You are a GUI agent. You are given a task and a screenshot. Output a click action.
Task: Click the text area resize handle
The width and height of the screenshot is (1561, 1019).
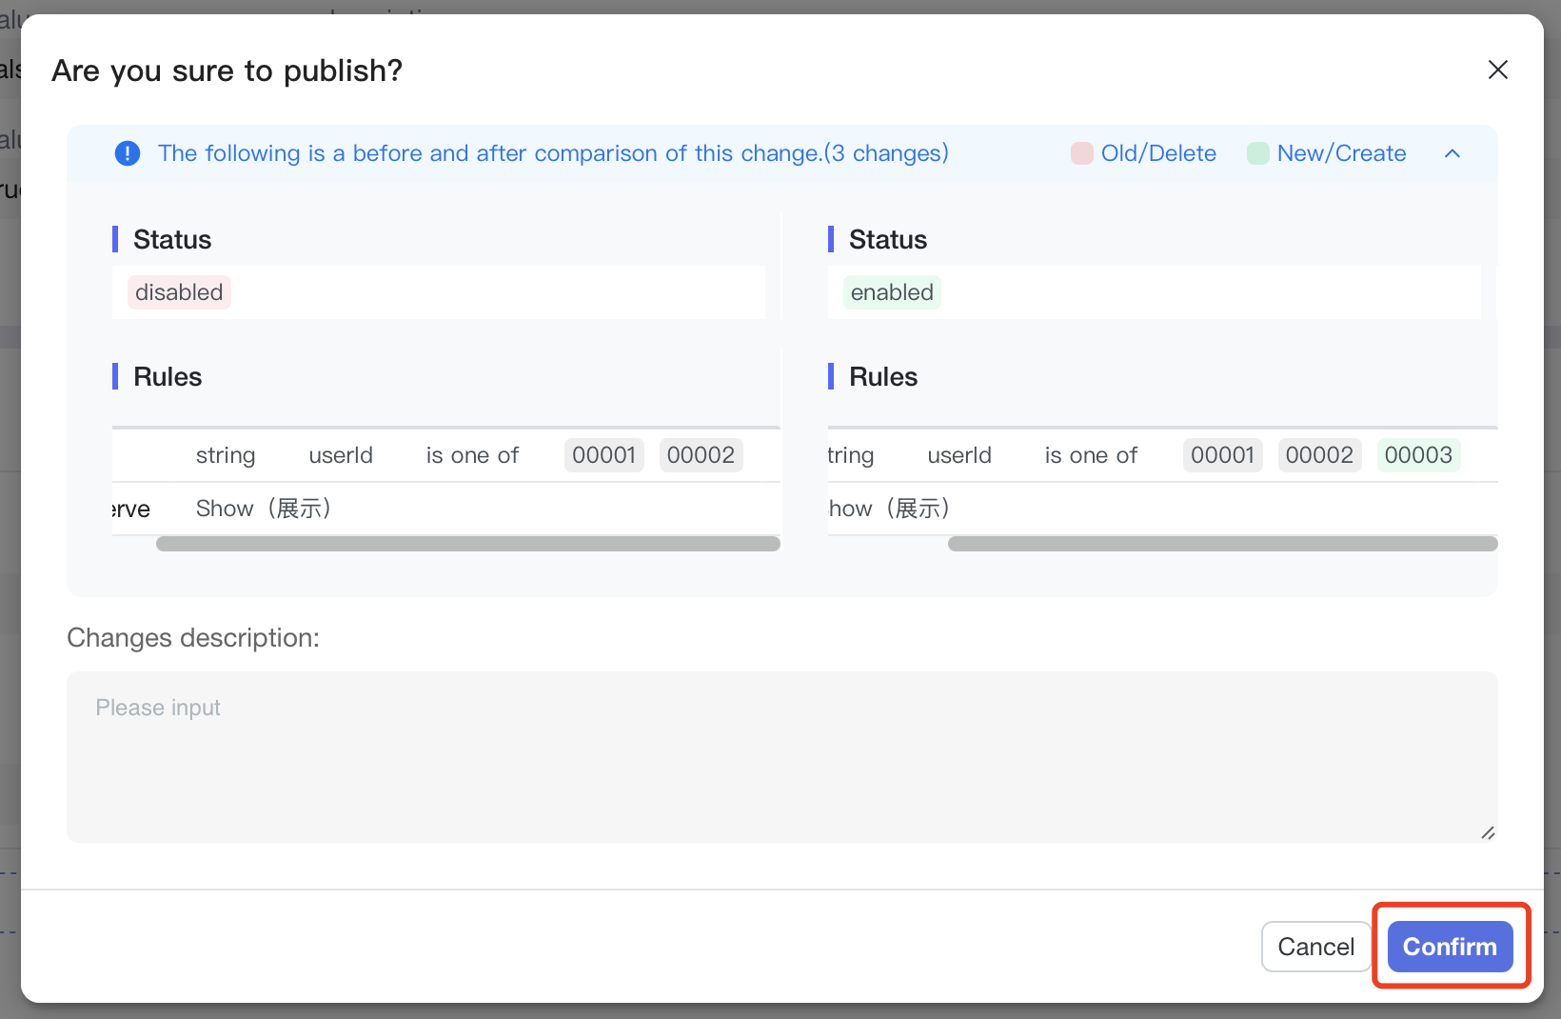[x=1488, y=832]
